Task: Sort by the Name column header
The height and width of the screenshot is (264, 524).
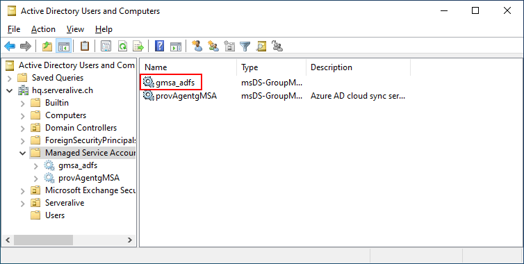Action: [x=188, y=67]
